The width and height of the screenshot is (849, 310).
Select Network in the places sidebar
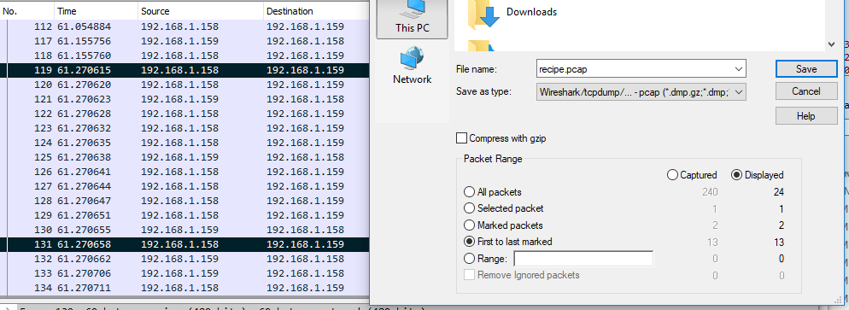412,66
